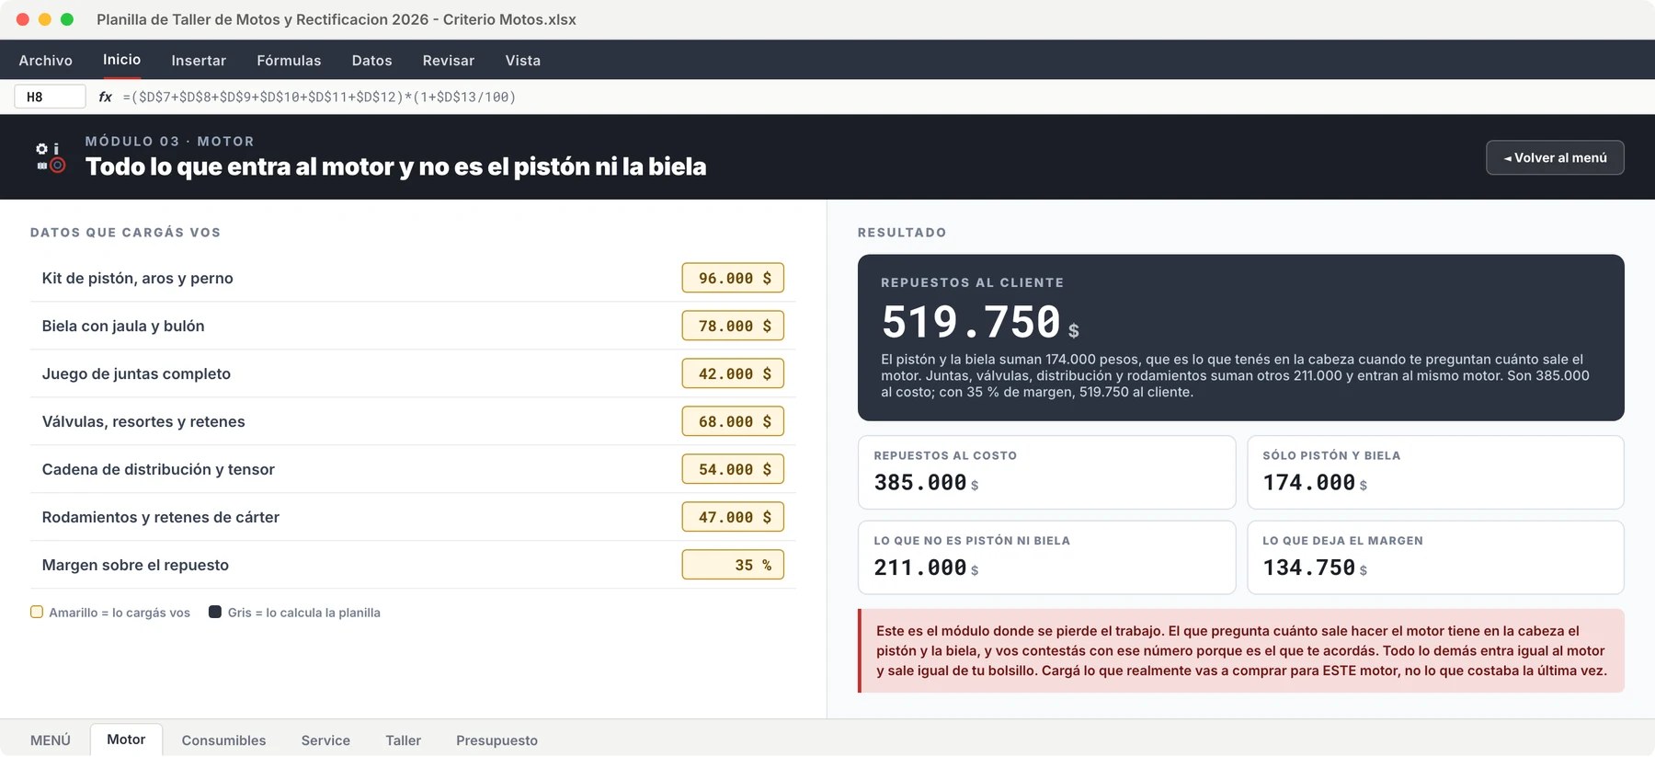Edit the Juego de juntas 42.000 value
The height and width of the screenshot is (757, 1655).
point(733,373)
